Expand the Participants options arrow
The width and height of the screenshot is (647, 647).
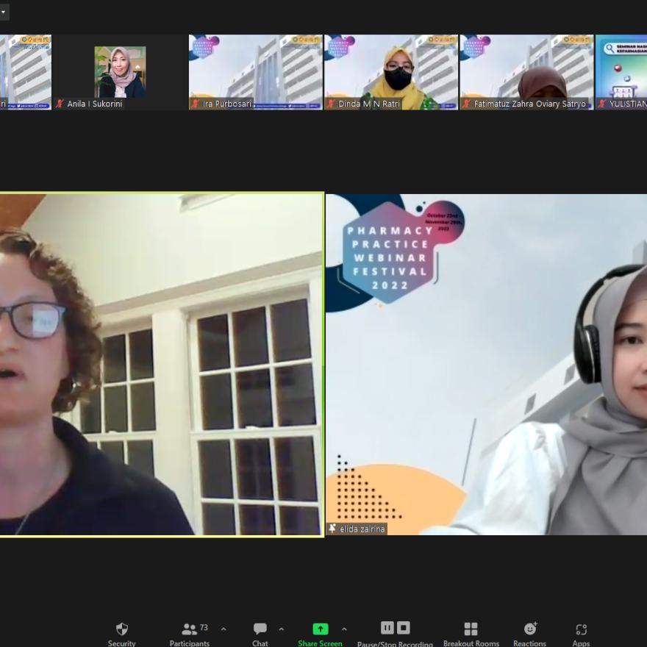click(224, 629)
